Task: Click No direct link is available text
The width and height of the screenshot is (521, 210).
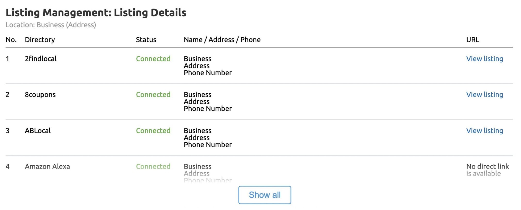Action: click(487, 170)
